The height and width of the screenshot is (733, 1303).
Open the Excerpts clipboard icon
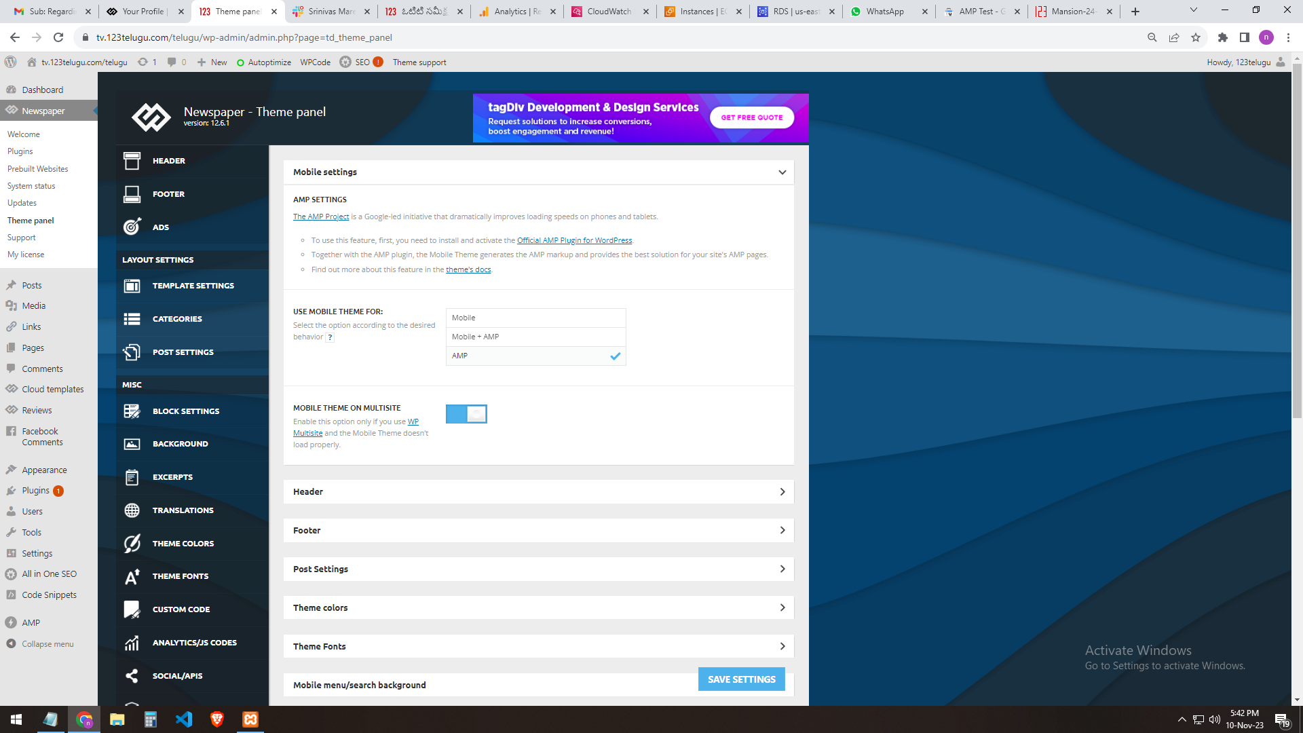pyautogui.click(x=132, y=477)
